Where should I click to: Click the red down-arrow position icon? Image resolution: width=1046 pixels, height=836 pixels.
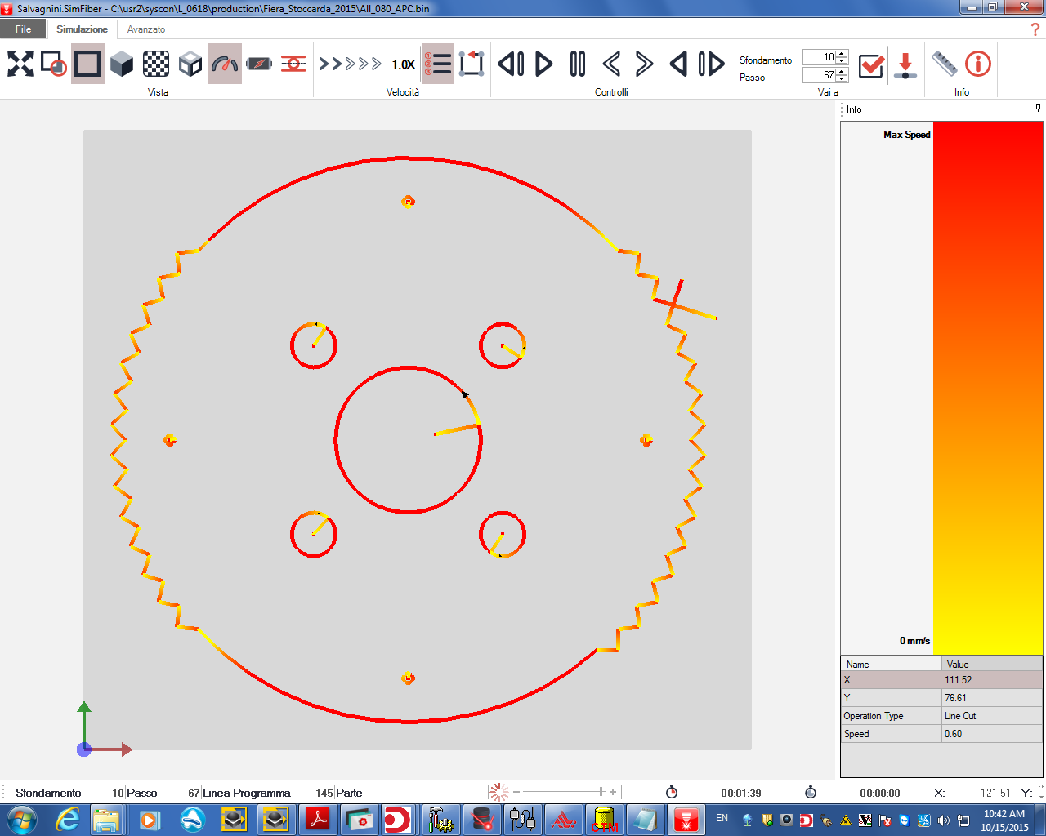tap(905, 64)
